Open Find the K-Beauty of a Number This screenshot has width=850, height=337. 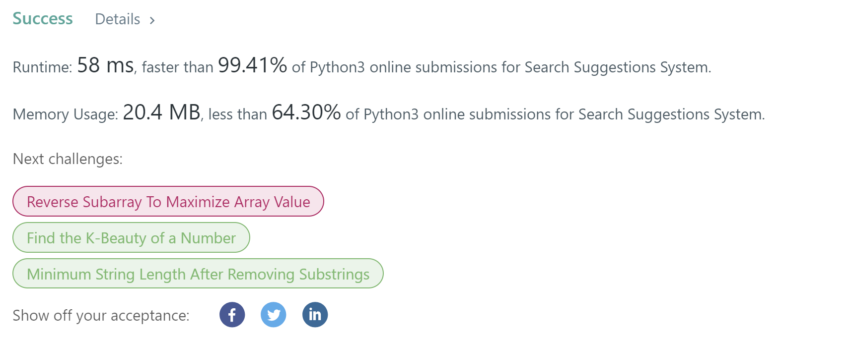coord(131,238)
